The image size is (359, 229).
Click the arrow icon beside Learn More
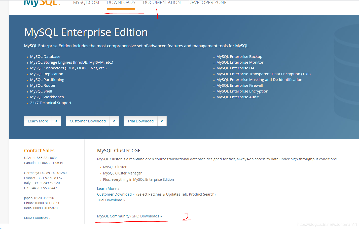[x=56, y=121]
